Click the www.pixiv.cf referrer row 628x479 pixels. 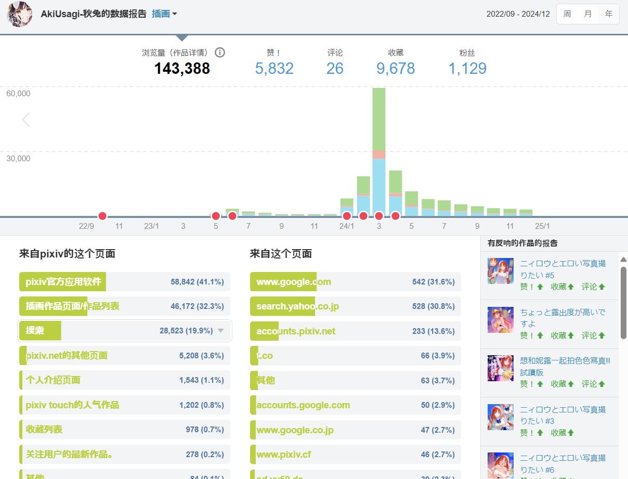356,455
